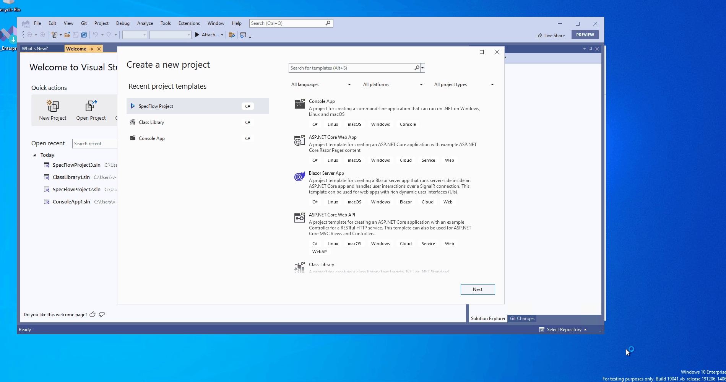
Task: Click the magnifier in template search box
Action: [x=417, y=68]
